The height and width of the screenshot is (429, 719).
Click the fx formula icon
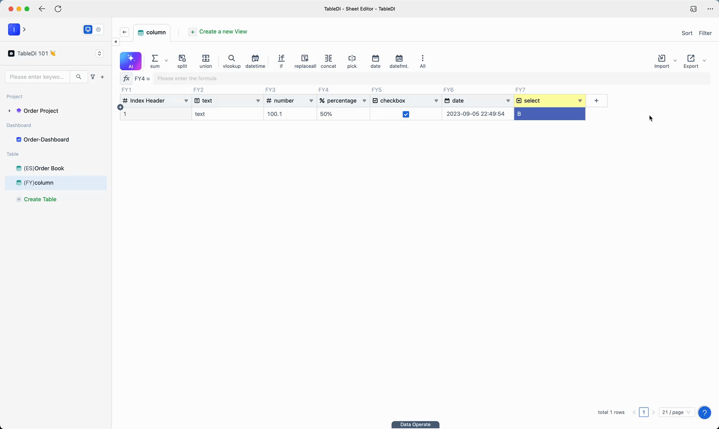click(126, 78)
